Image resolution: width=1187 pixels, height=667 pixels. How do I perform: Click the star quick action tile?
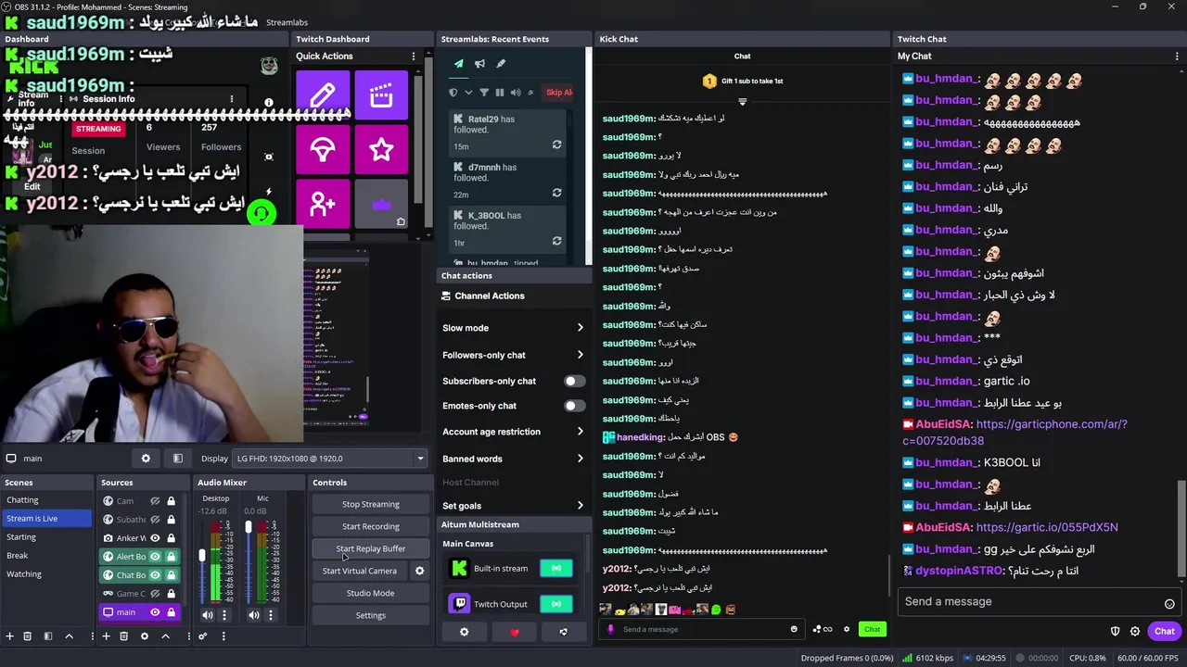pyautogui.click(x=381, y=149)
